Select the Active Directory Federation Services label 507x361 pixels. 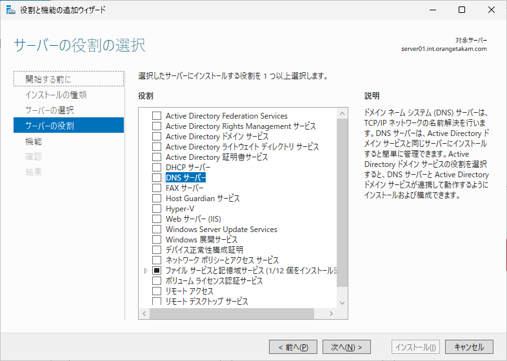[226, 115]
